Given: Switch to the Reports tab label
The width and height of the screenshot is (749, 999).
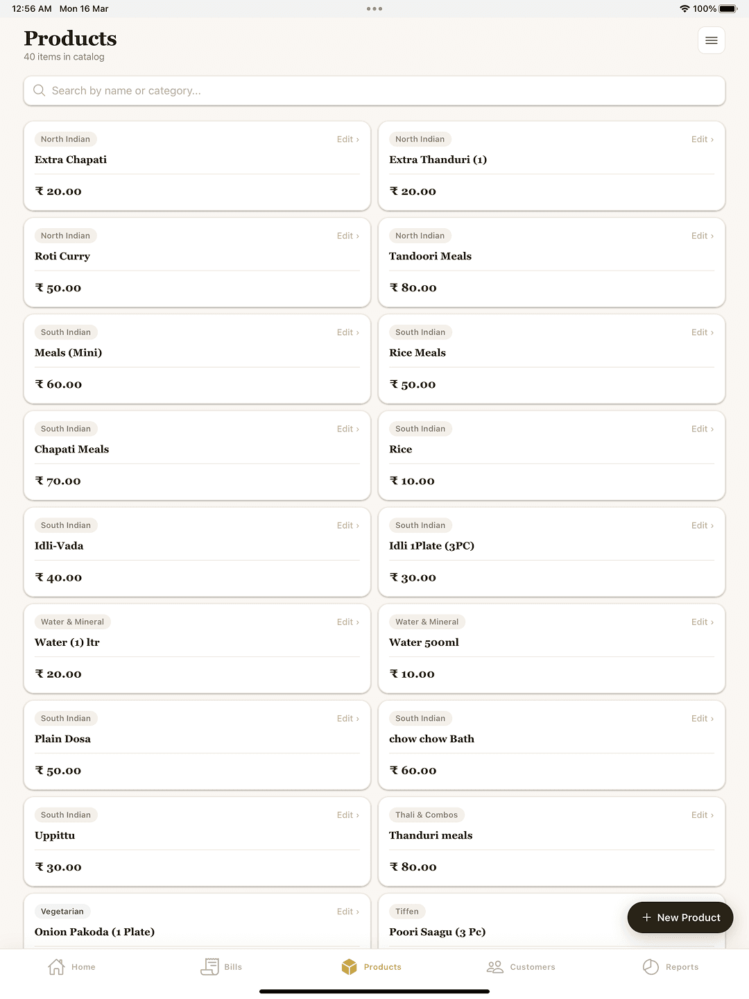Looking at the screenshot, I should (682, 967).
